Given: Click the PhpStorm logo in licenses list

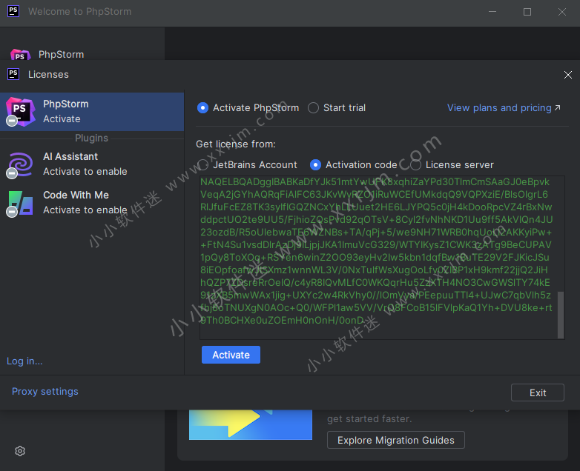Looking at the screenshot, I should click(x=21, y=112).
